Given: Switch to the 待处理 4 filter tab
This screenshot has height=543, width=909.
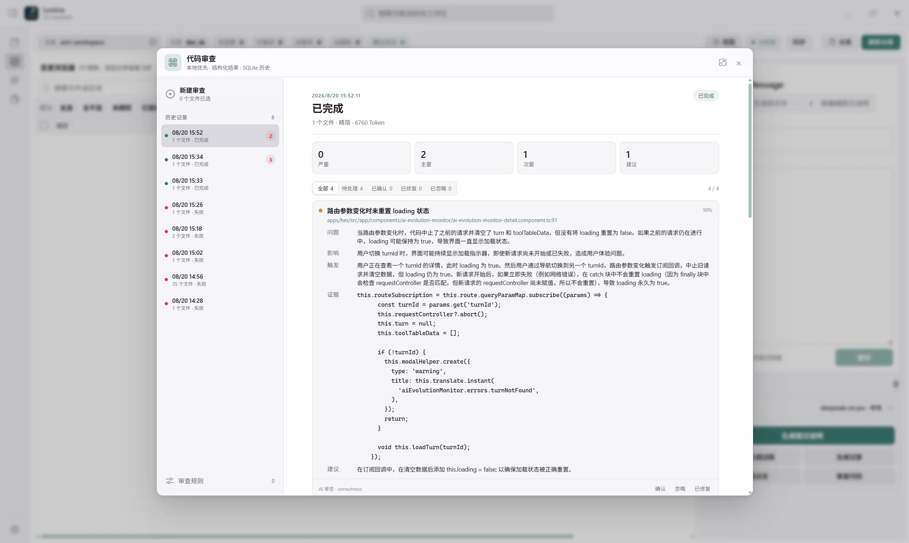Looking at the screenshot, I should pyautogui.click(x=352, y=188).
